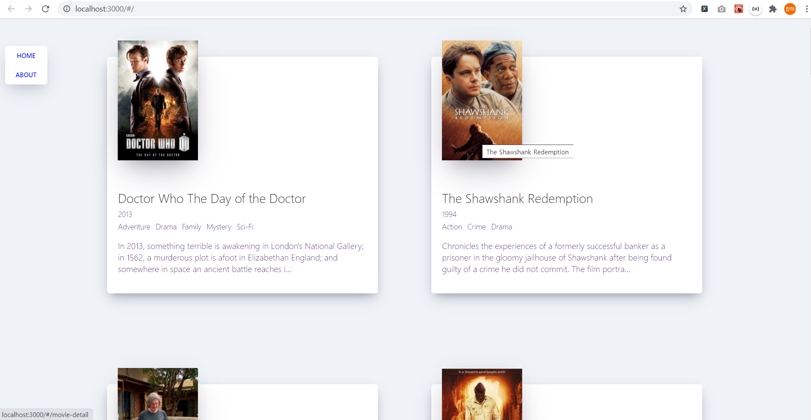The width and height of the screenshot is (811, 420).
Task: Open the Extensions puzzle piece menu
Action: click(x=773, y=9)
